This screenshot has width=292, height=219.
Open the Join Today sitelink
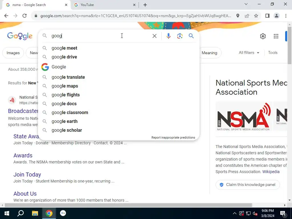coord(27,175)
